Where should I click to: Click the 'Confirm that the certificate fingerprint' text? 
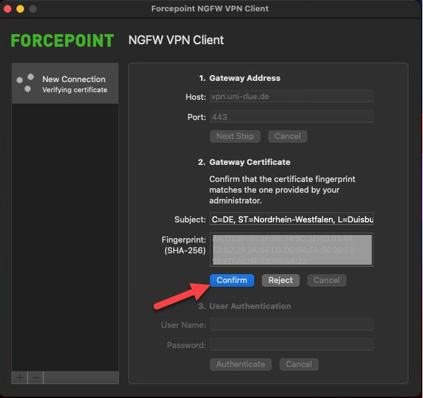point(282,179)
